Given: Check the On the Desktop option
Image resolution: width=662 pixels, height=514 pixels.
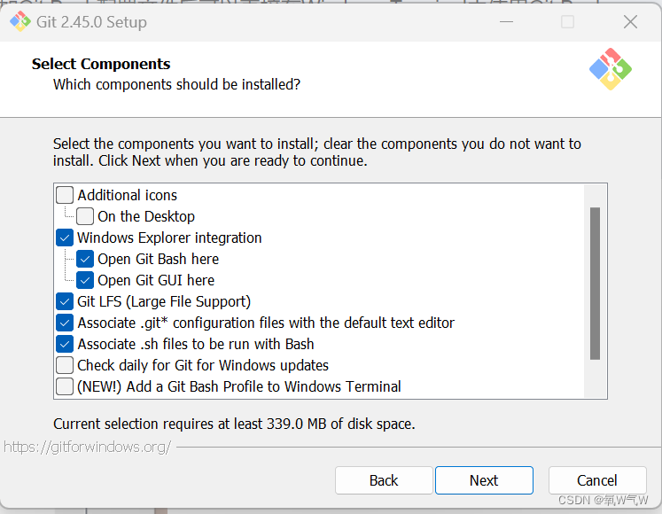Looking at the screenshot, I should 85,216.
